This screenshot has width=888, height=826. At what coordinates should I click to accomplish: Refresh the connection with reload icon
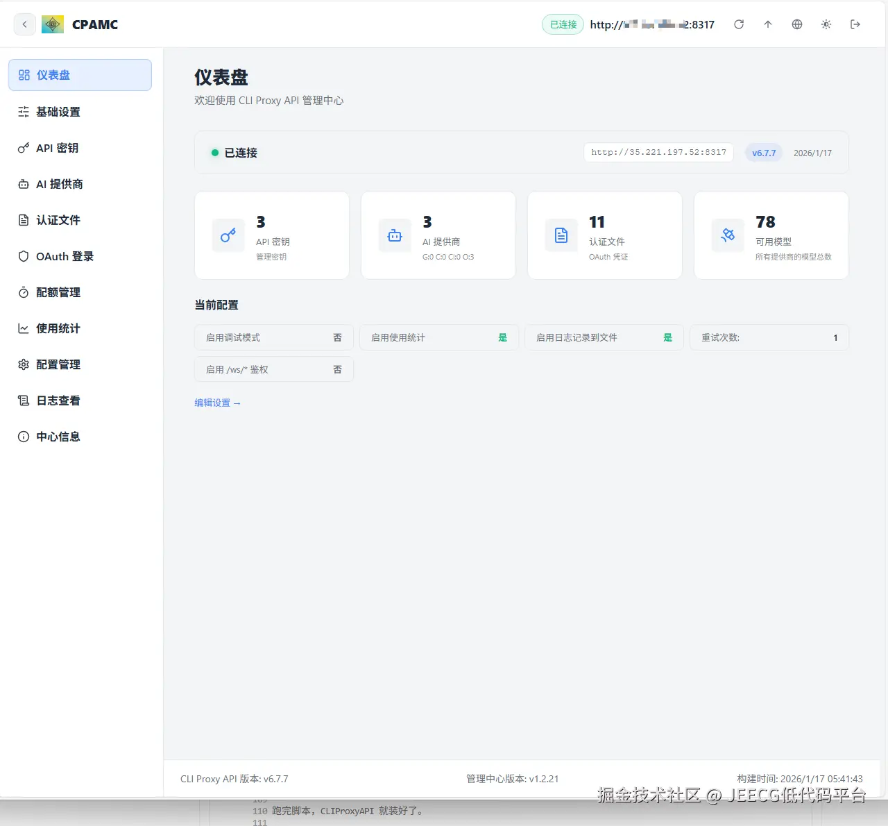[x=739, y=24]
